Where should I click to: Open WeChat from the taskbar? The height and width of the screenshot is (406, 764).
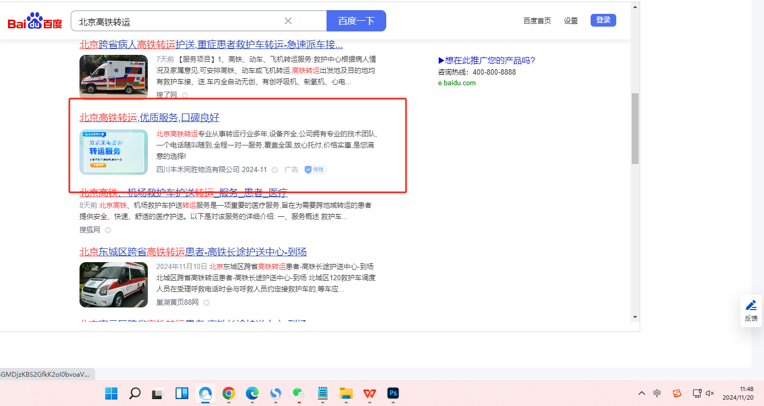(x=299, y=394)
